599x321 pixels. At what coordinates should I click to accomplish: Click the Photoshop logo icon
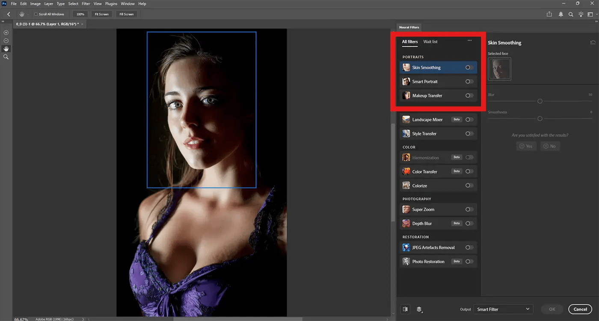(4, 3)
